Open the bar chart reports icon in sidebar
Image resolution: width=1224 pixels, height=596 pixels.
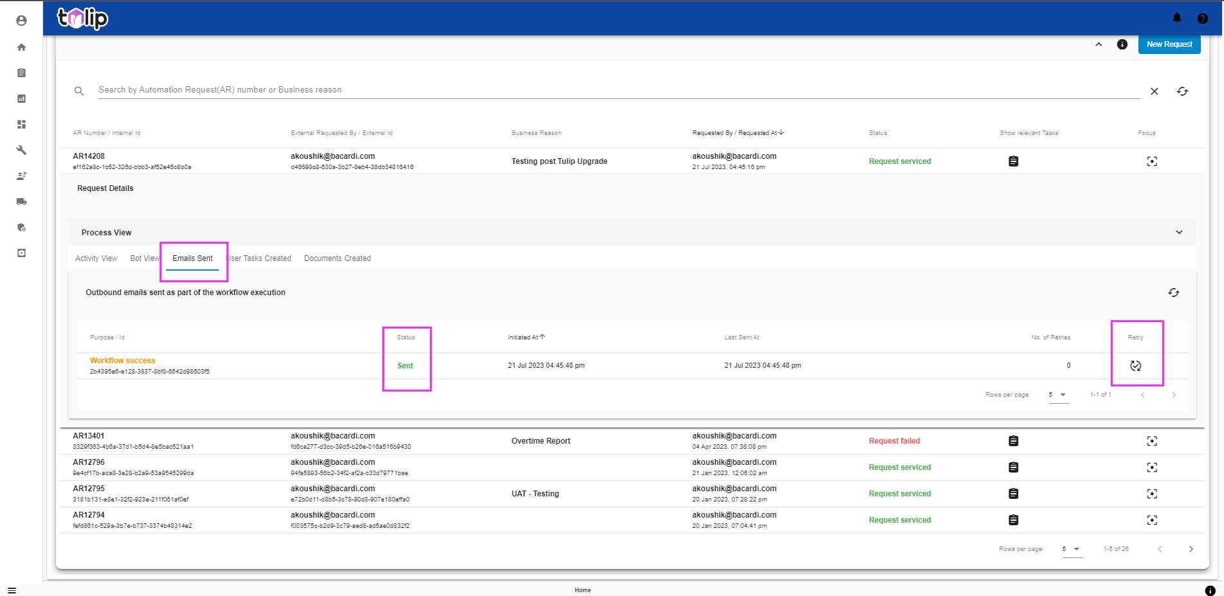[x=21, y=98]
